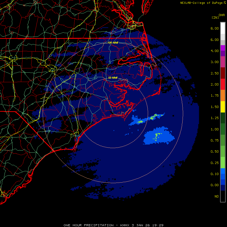Screen dimensions: 227x227
Task: Click the ONE HOUR PRECIPITATION title text
Action: [89, 225]
